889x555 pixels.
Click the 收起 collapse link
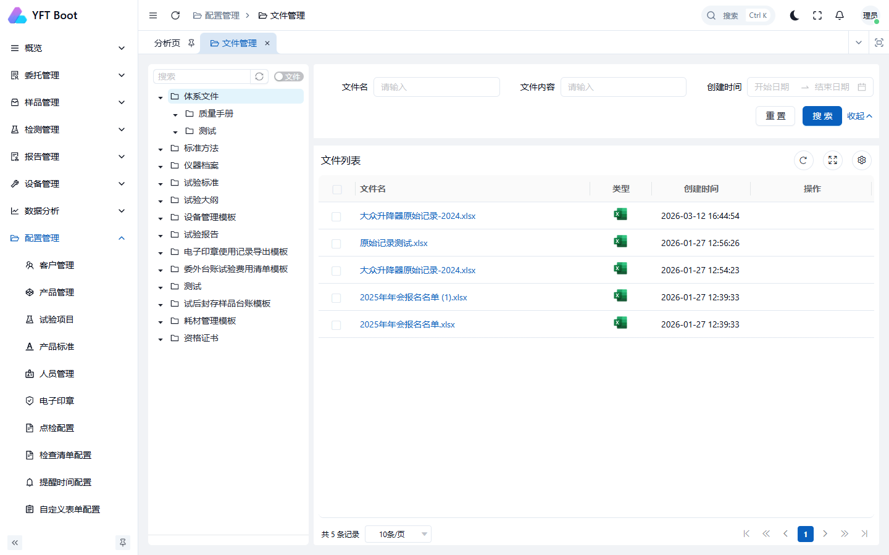tap(859, 116)
